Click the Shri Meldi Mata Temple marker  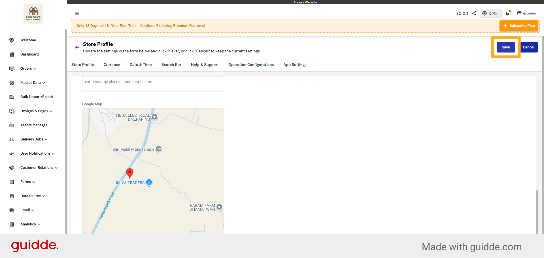[159, 149]
